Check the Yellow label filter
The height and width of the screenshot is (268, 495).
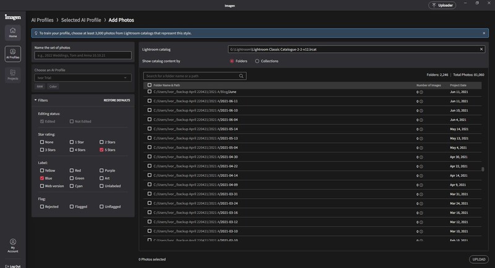point(42,170)
